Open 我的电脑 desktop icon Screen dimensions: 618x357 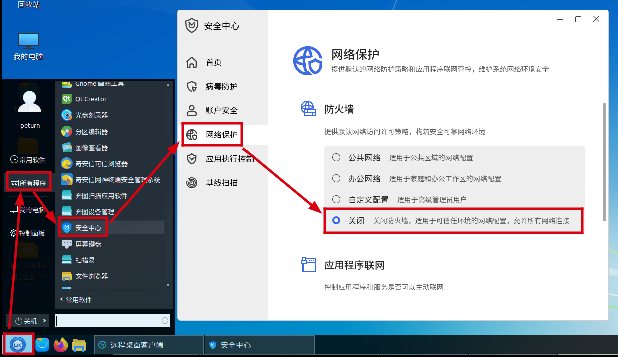click(28, 46)
